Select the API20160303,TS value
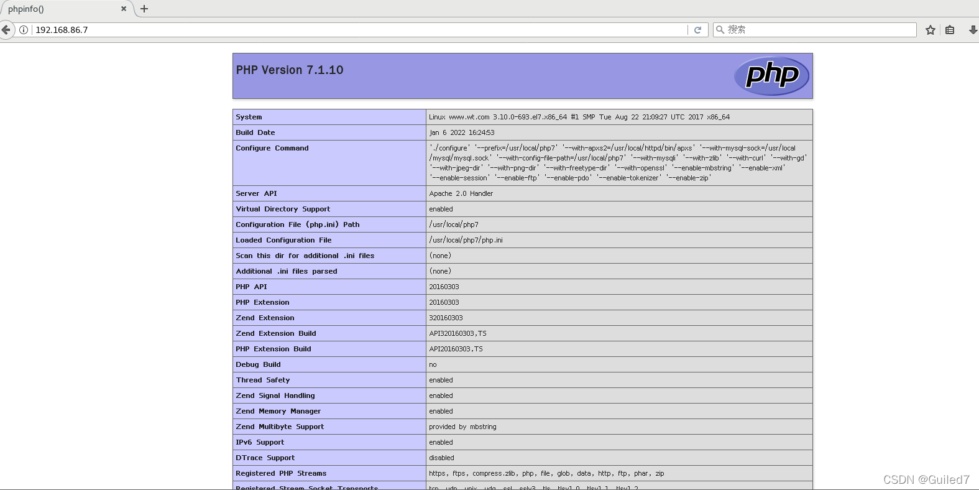 (456, 349)
